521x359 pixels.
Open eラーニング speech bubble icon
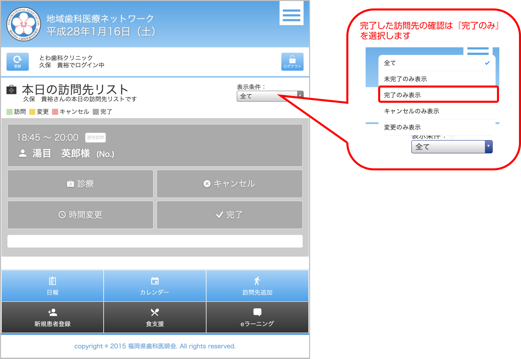(257, 312)
